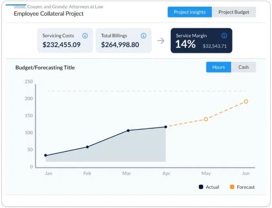272x208 pixels.
Task: Switch to the Project Insights tab
Action: click(189, 12)
